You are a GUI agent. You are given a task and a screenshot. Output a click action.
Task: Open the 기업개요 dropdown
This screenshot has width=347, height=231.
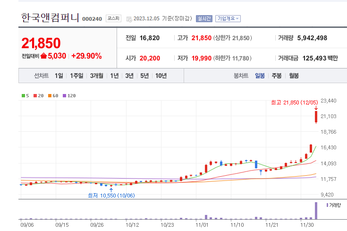click(228, 18)
